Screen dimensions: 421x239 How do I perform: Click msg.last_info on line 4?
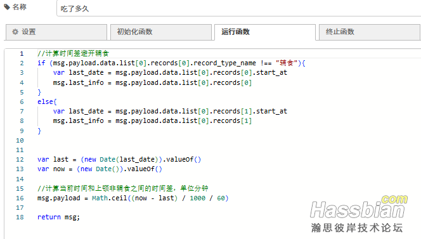(78, 82)
